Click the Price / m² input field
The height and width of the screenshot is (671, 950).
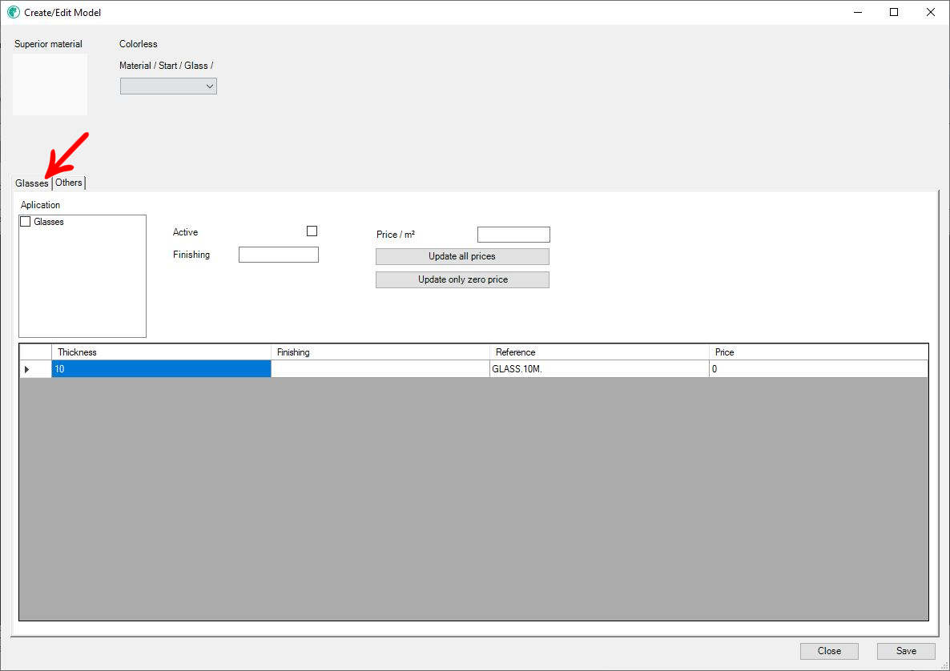(x=513, y=235)
